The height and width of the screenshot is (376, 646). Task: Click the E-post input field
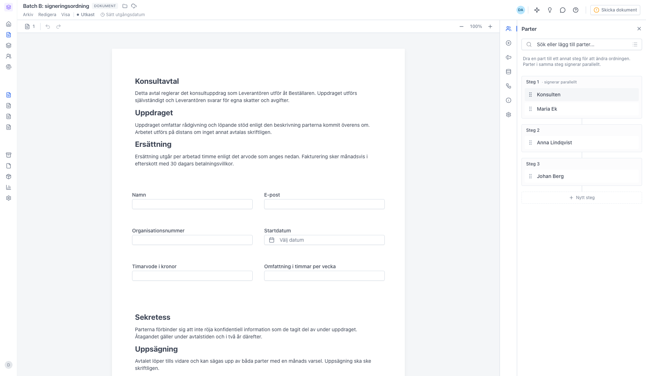(x=324, y=204)
